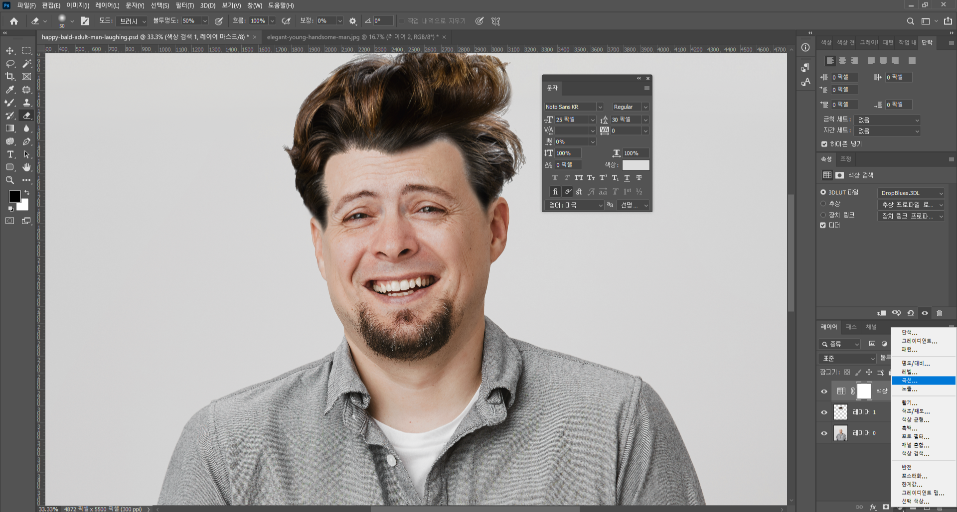Select the 장치 링크 radio button

click(823, 215)
